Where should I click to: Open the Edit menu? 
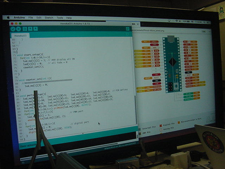point(39,18)
